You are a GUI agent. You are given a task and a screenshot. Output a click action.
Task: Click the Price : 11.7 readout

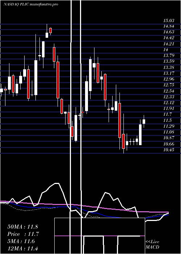pyautogui.click(x=23, y=234)
